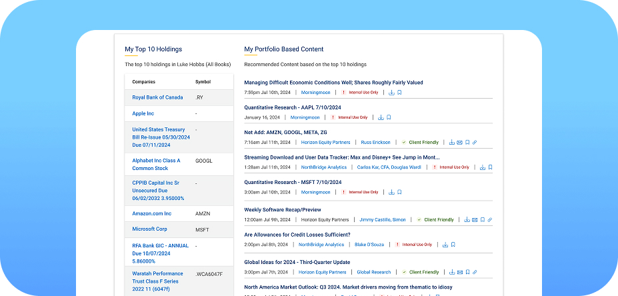Open North America Market Outlook Q3 2024 article

(348, 287)
